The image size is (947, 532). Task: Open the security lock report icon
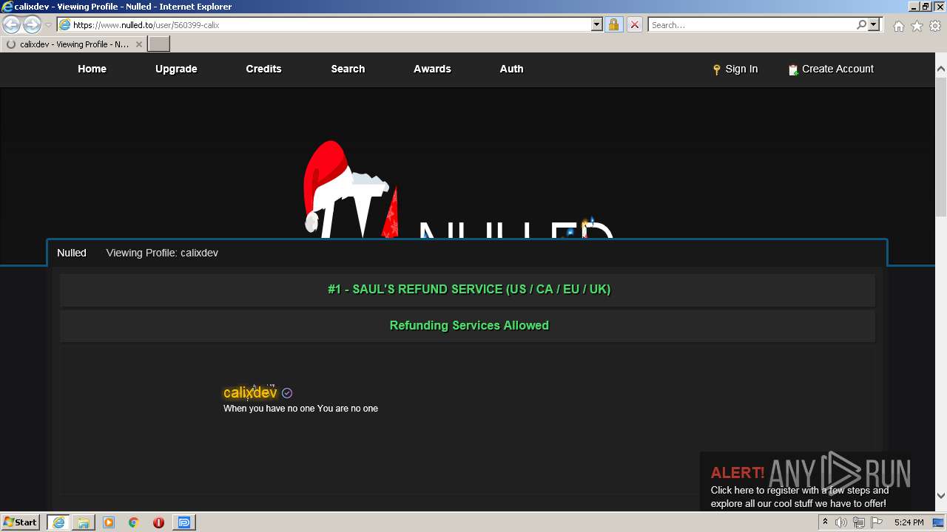tap(613, 24)
